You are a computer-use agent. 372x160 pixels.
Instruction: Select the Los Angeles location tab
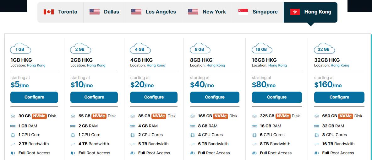(x=153, y=12)
